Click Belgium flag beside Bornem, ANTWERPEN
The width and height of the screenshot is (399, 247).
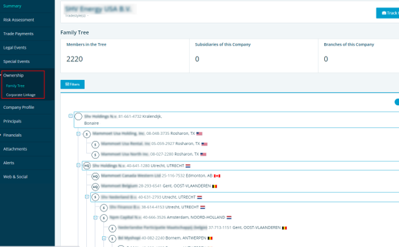pos(210,238)
